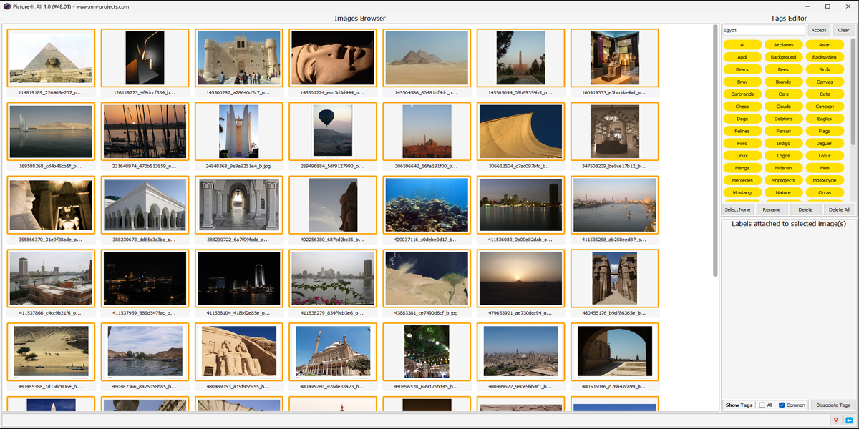Click file name 24848368_9e9e9251e4_b.jpg
The width and height of the screenshot is (859, 429).
238,166
